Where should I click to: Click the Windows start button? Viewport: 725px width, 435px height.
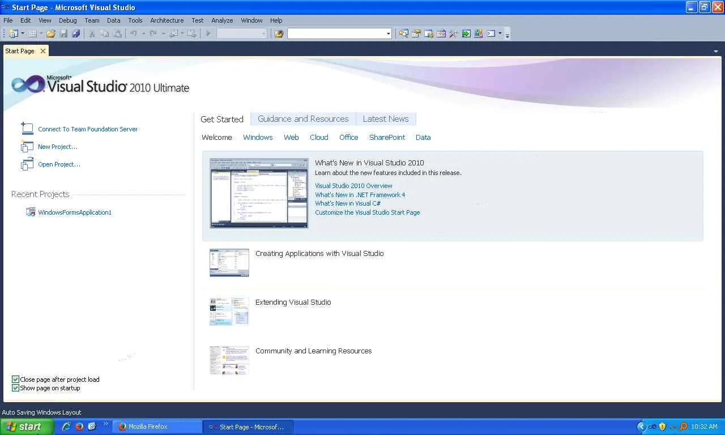click(27, 427)
